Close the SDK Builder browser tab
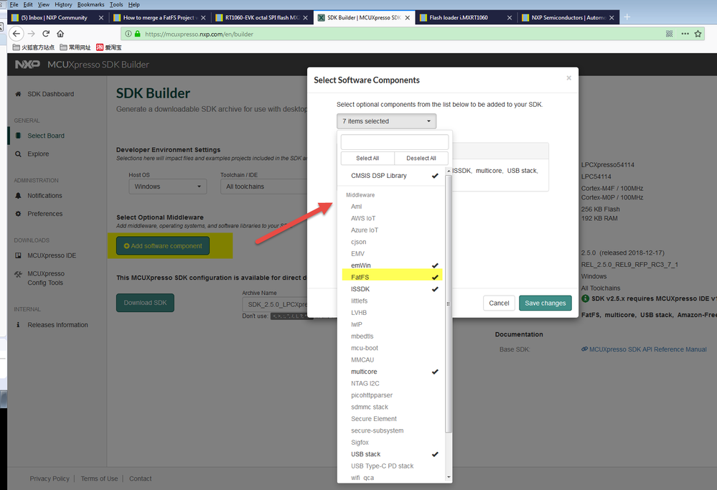The width and height of the screenshot is (717, 490). (408, 17)
